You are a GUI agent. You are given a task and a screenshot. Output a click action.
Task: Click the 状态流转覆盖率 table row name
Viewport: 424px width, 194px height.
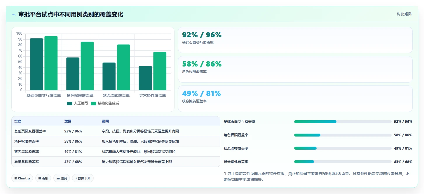[27, 152]
